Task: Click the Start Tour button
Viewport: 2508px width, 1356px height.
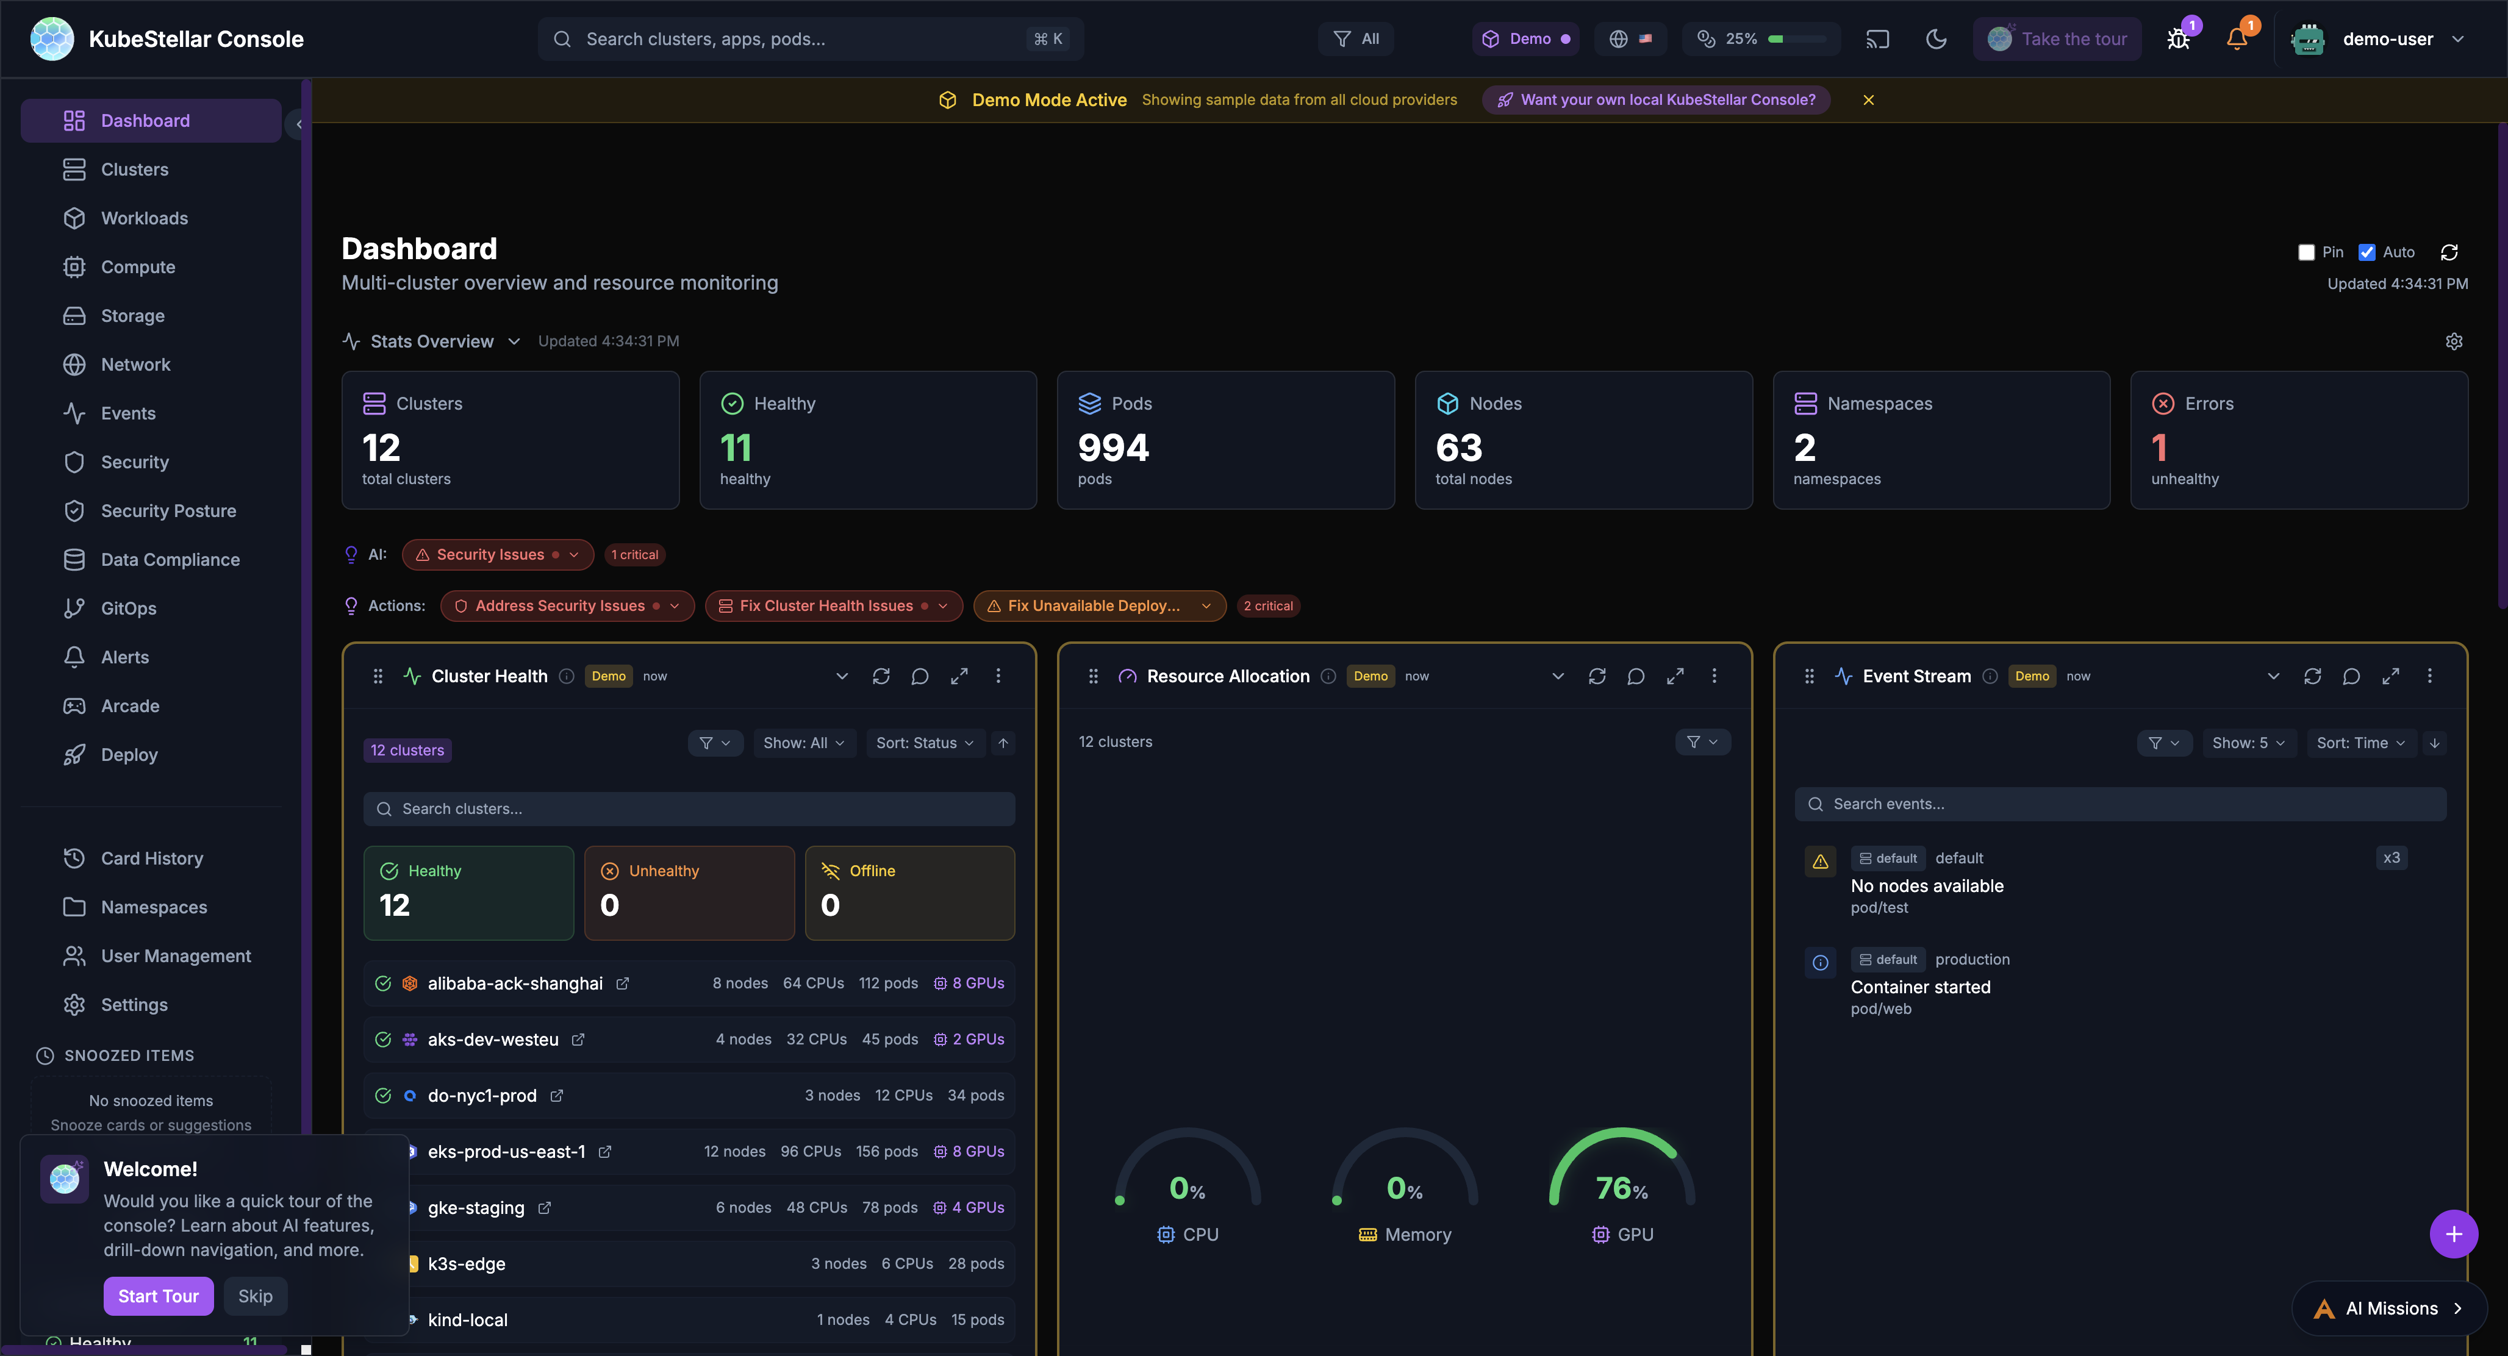Action: point(158,1296)
